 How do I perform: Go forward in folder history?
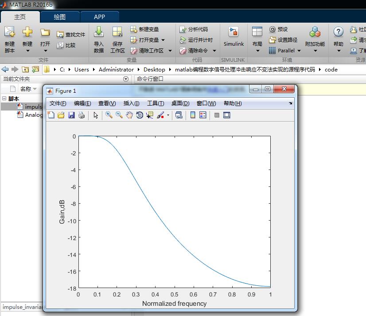click(x=15, y=69)
